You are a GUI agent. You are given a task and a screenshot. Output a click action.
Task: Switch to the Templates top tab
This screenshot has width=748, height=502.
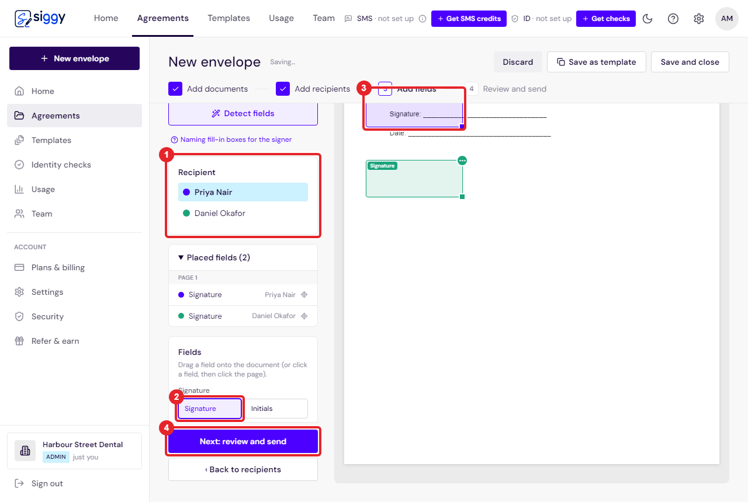[228, 18]
